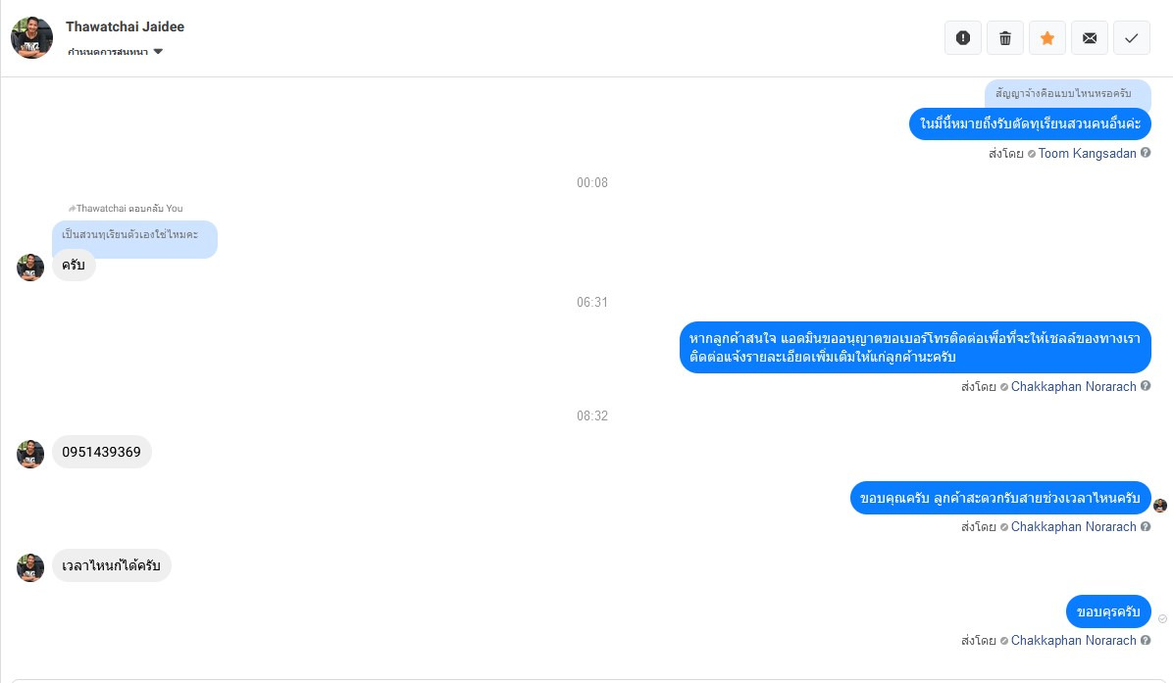Click delivered check icon beside last message
Screen dimensions: 1173x683
(1162, 618)
